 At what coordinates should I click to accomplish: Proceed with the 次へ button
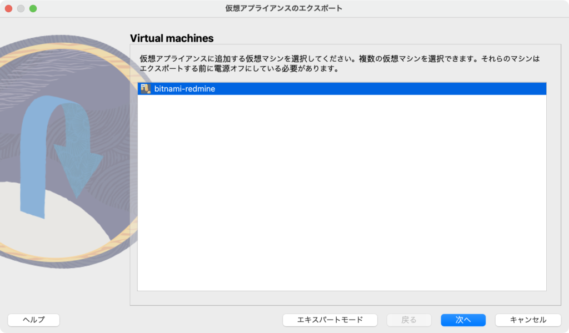click(463, 320)
